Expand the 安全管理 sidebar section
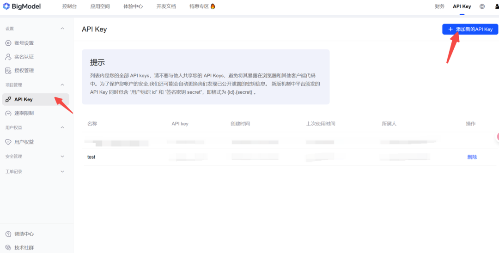This screenshot has width=499, height=253. (62, 157)
